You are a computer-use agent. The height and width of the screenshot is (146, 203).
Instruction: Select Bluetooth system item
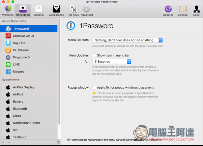20,109
